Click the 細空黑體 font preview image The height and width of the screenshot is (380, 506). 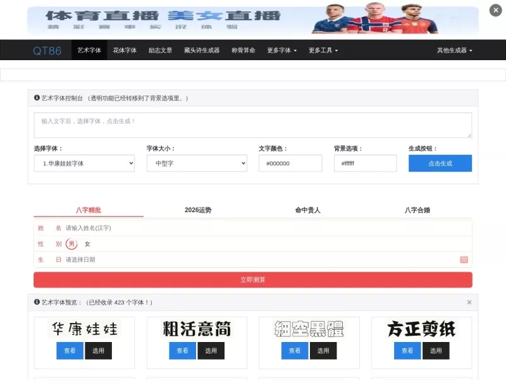[309, 329]
